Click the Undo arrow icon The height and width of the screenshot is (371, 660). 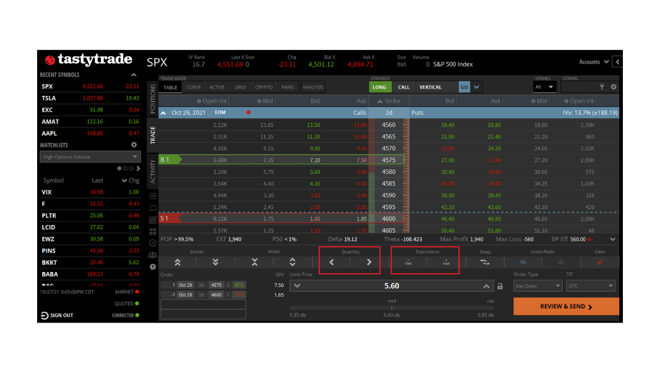click(x=523, y=262)
